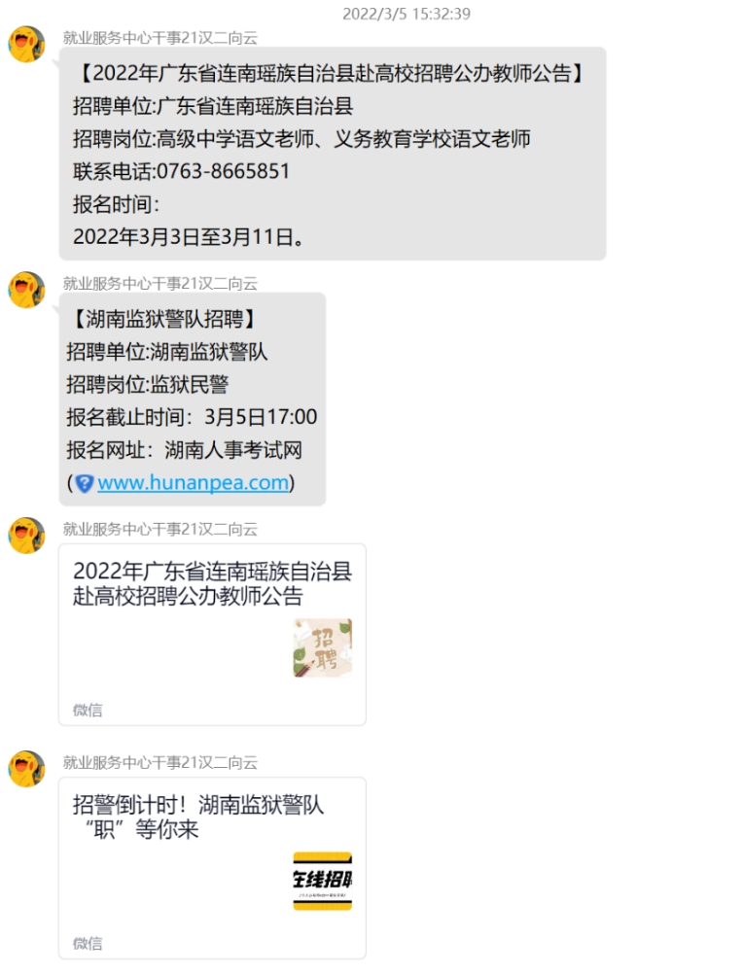The height and width of the screenshot is (973, 743).
Task: Select the 湖南监狱警队招聘 message bubble
Action: (193, 400)
